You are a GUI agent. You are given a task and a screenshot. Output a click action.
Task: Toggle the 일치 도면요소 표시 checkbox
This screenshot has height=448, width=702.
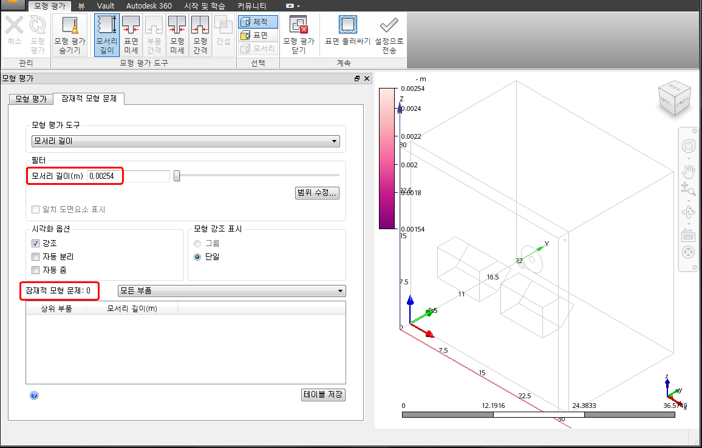point(36,210)
